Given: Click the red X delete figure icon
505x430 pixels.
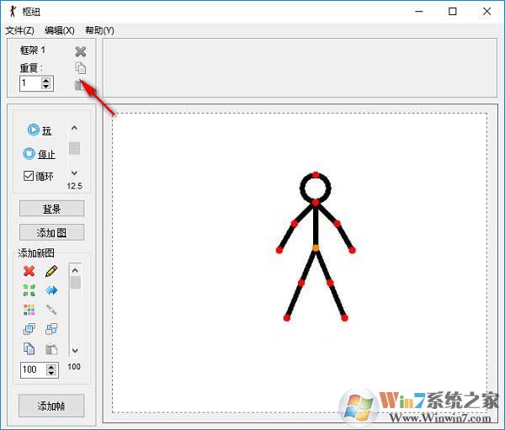Looking at the screenshot, I should [29, 271].
